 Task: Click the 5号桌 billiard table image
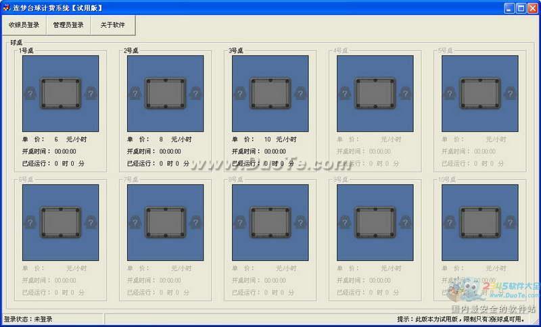point(479,93)
